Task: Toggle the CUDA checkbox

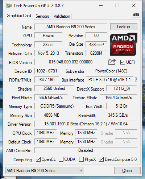Action: [x=61, y=159]
